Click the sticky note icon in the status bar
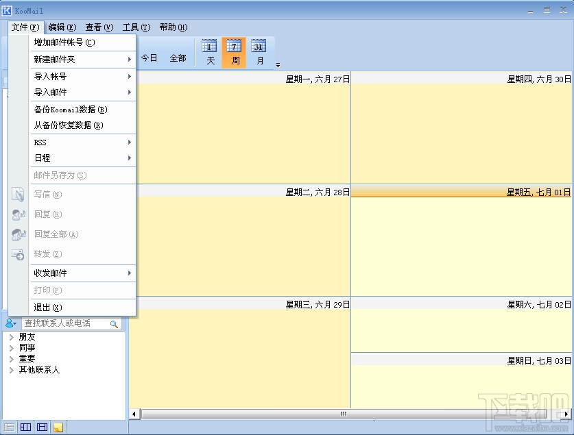 (x=58, y=427)
